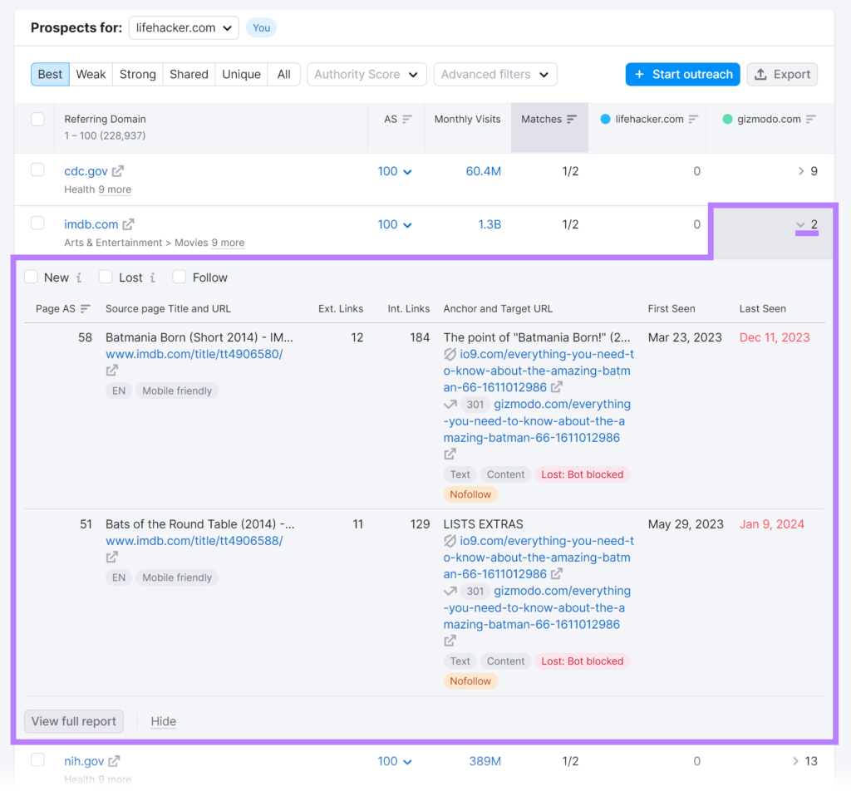This screenshot has height=791, width=851.
Task: Expand cdc.gov AS 100 dropdown
Action: 395,171
